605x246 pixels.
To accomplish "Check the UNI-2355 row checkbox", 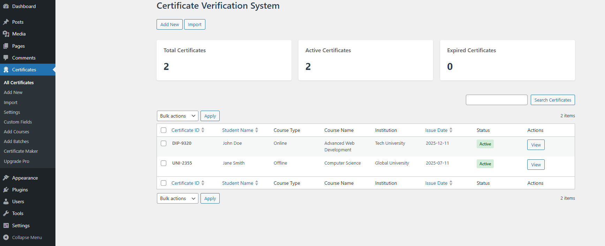I will 164,163.
